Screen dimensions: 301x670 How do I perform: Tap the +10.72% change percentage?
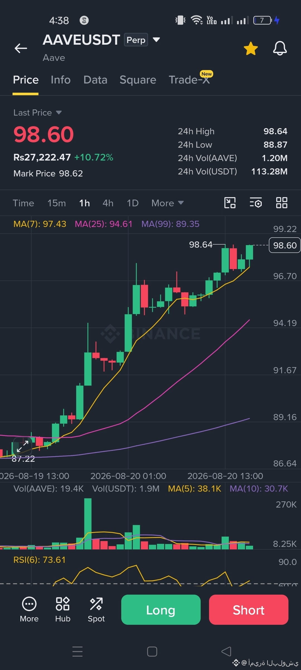coord(94,157)
